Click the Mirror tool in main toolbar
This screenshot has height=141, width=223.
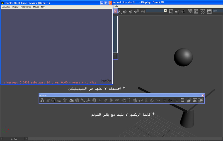tap(171, 11)
